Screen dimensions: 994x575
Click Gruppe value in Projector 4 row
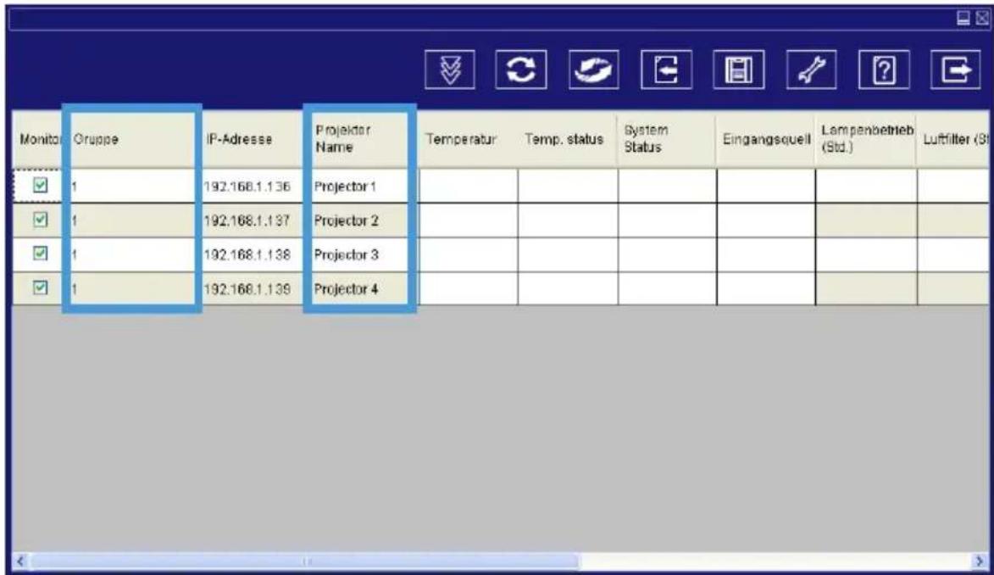(132, 288)
